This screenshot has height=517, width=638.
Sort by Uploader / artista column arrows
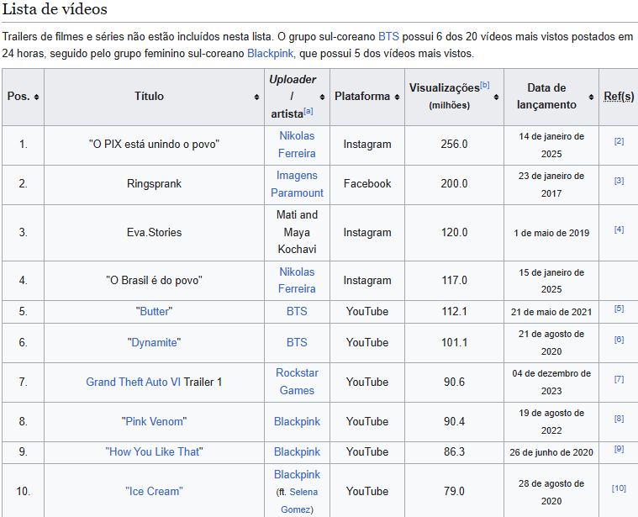pyautogui.click(x=322, y=97)
